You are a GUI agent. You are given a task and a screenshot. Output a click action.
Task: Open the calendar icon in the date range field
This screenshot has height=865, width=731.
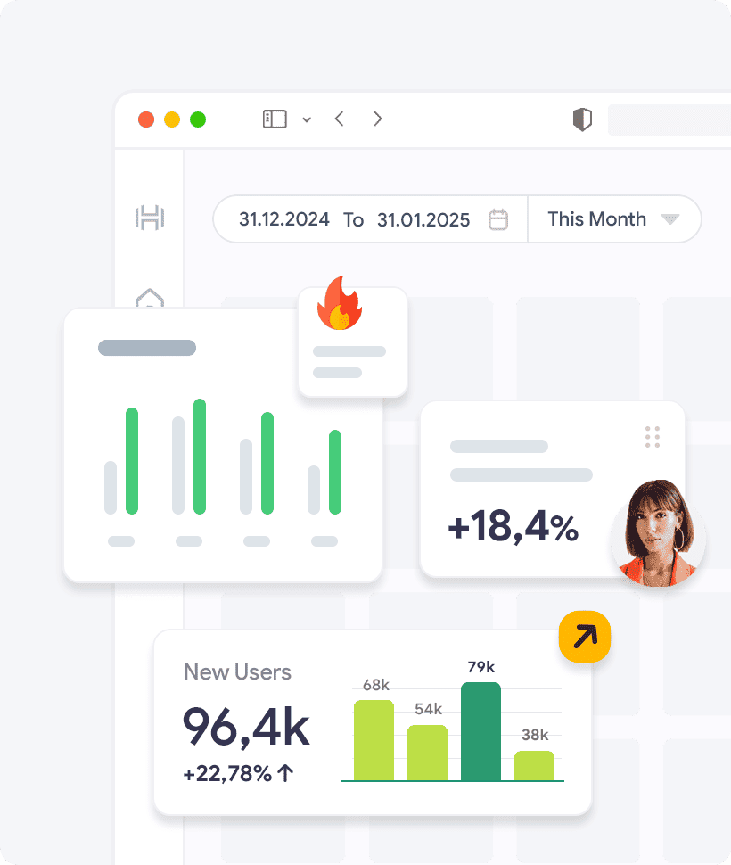pyautogui.click(x=498, y=219)
